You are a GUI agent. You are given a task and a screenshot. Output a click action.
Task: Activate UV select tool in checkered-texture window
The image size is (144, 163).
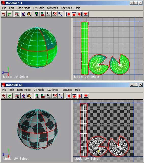(x=37, y=96)
